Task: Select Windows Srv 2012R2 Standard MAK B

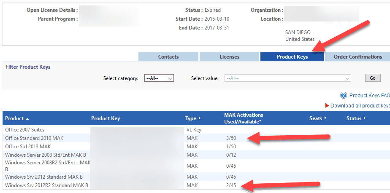Action: tap(46, 185)
